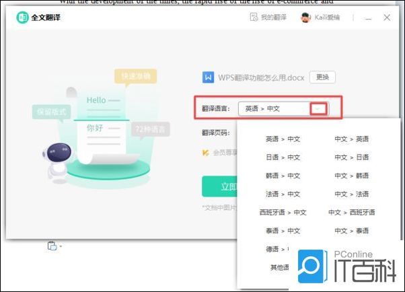The width and height of the screenshot is (405, 292).
Task: Click the WPS docx file icon
Action: pyautogui.click(x=208, y=77)
